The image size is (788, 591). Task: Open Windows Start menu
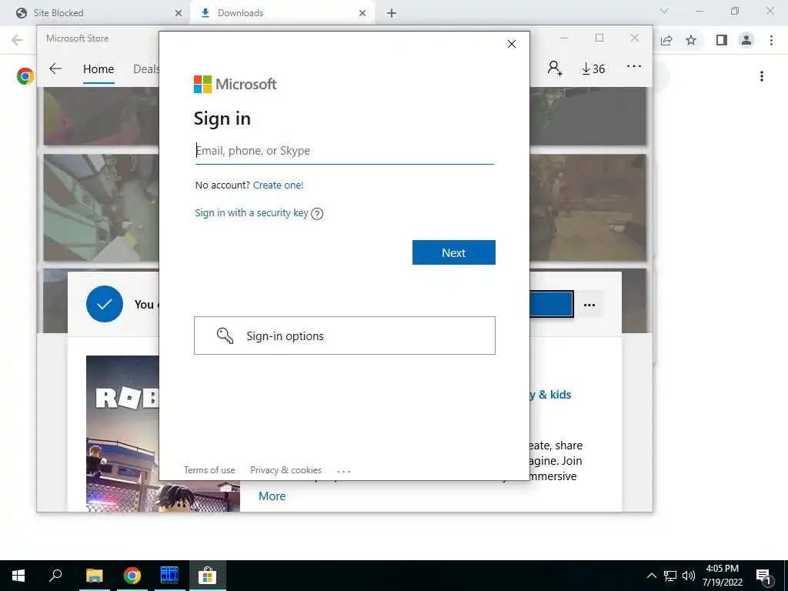[x=18, y=576]
